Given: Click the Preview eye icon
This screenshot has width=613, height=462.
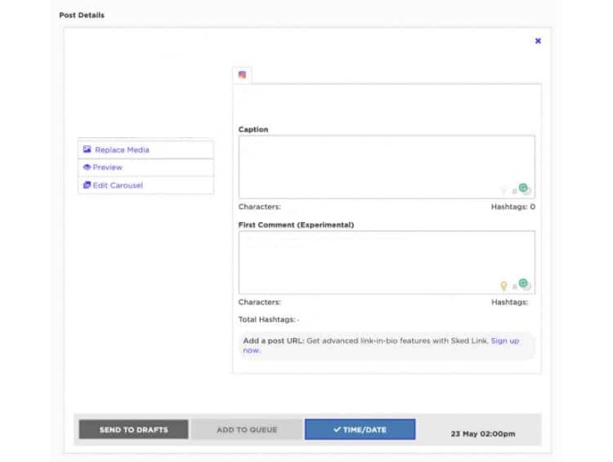Looking at the screenshot, I should pyautogui.click(x=87, y=167).
